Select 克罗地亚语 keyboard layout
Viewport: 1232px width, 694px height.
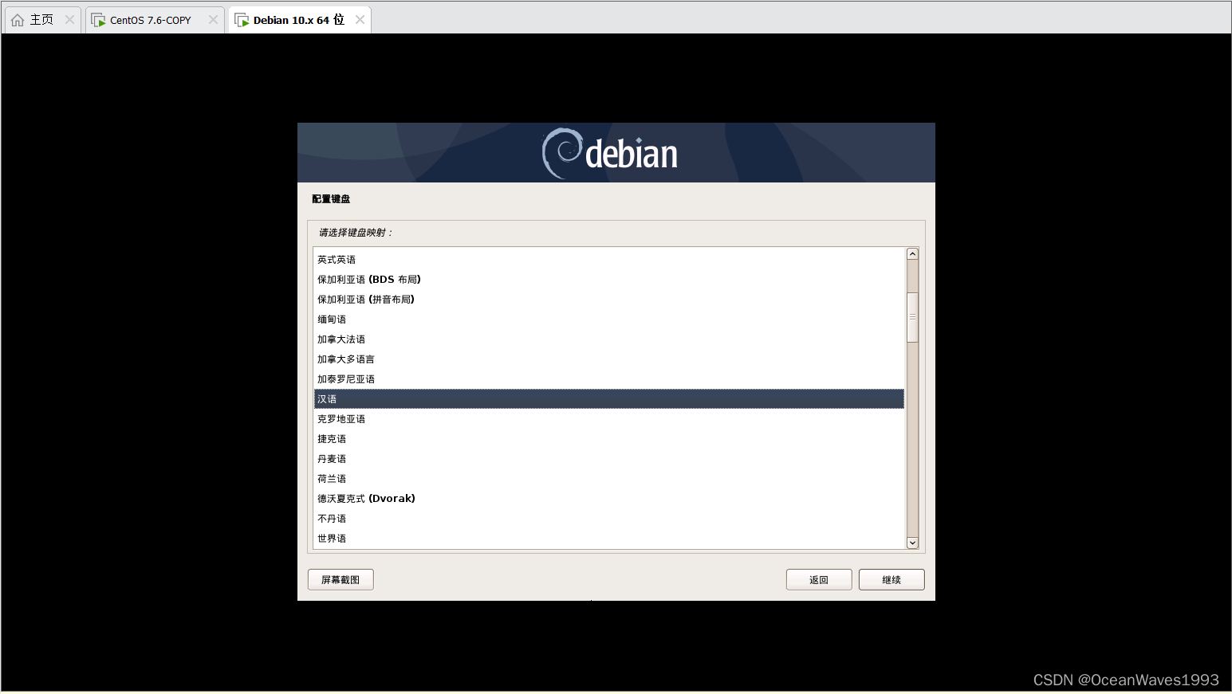609,419
